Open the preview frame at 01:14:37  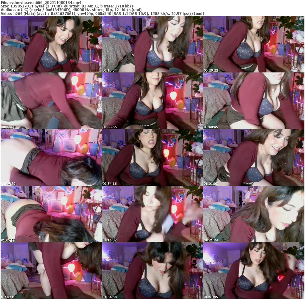(152, 214)
